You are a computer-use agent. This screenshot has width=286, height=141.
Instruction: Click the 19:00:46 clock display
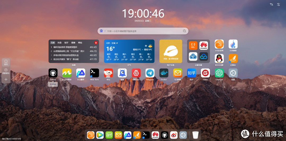point(143,13)
